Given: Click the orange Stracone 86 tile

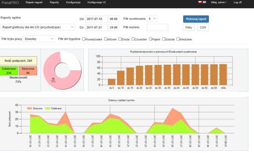Looking at the screenshot, I should 28,71.
